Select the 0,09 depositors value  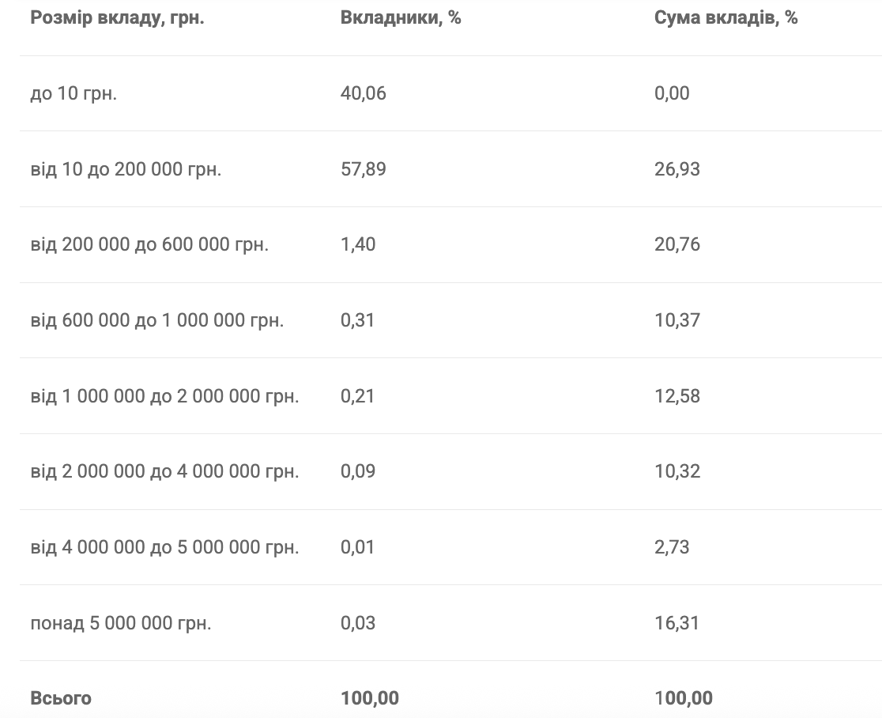357,472
